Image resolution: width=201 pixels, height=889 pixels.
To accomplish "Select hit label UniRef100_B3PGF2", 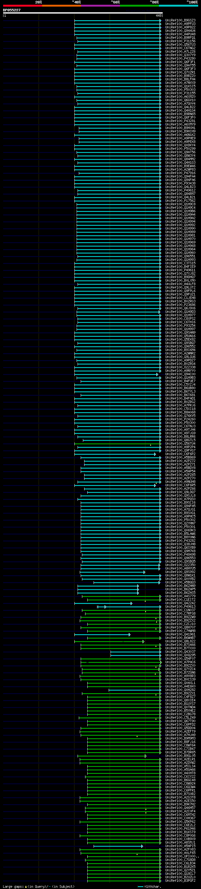I will coord(180,881).
